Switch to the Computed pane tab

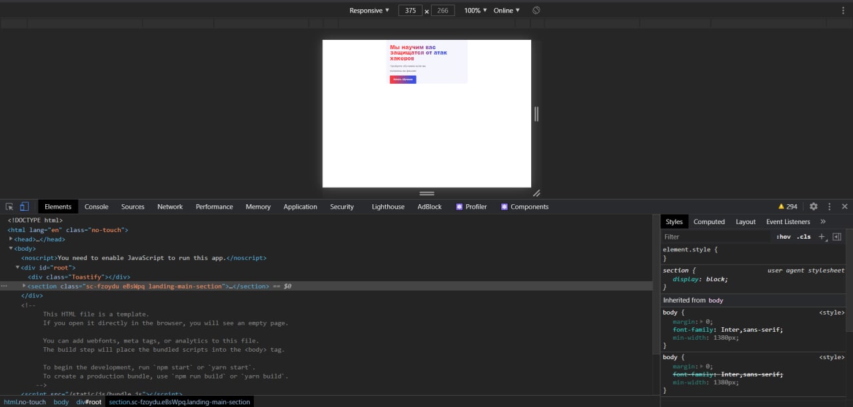click(x=709, y=221)
